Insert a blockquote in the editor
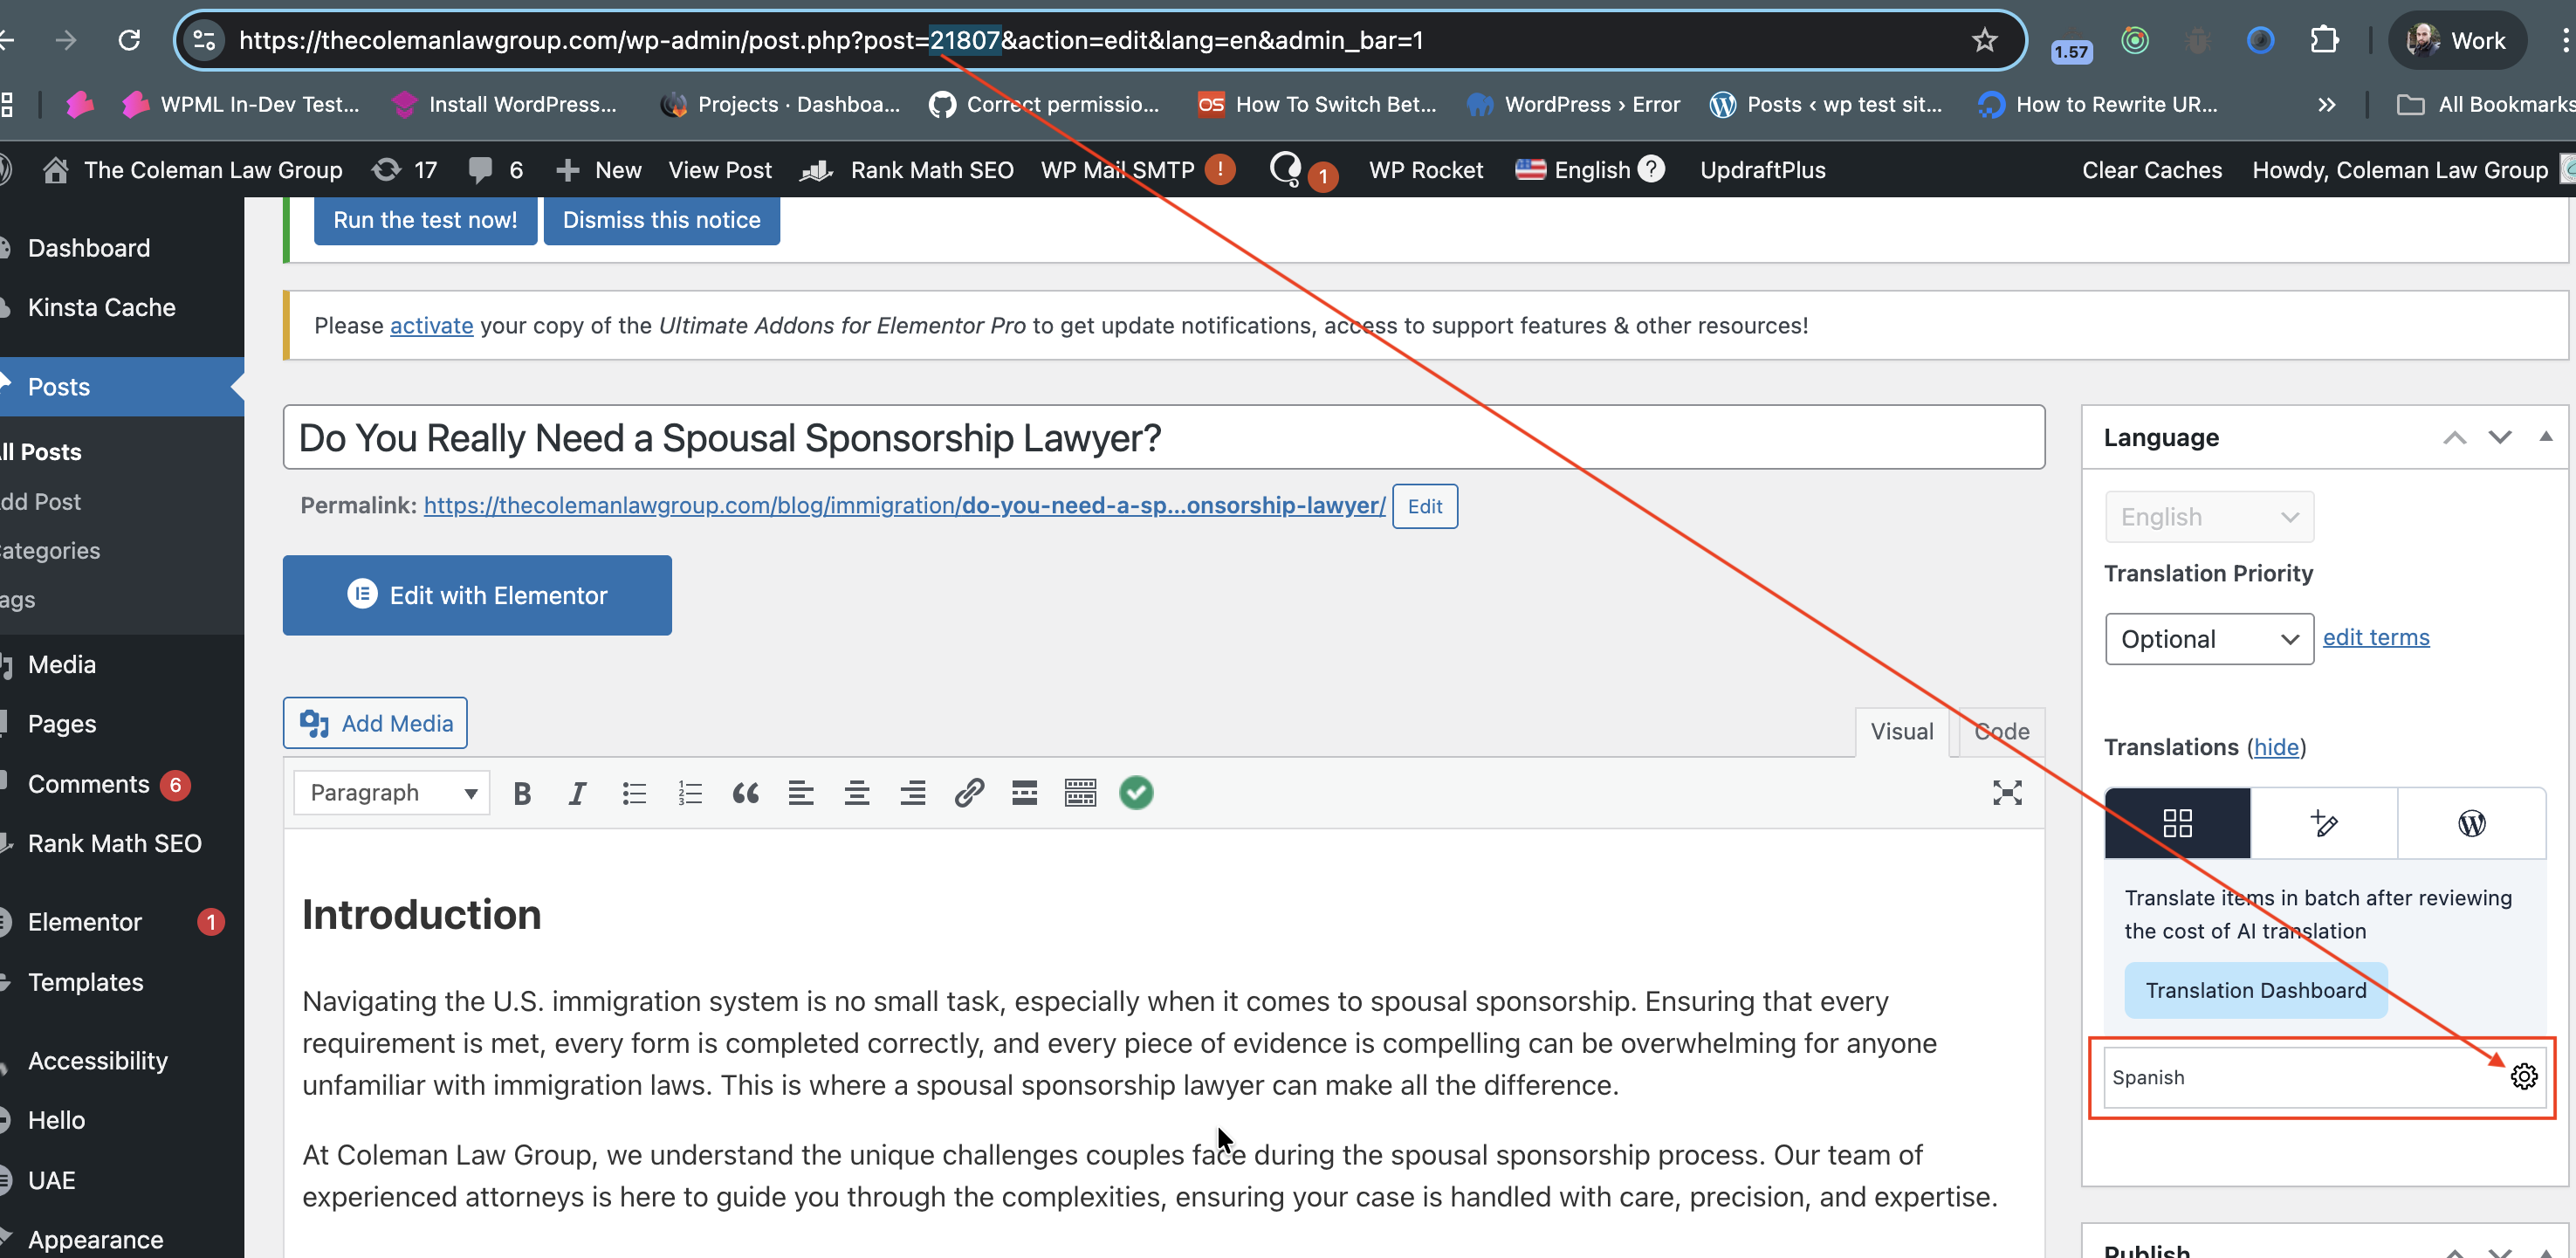This screenshot has width=2576, height=1258. (745, 793)
